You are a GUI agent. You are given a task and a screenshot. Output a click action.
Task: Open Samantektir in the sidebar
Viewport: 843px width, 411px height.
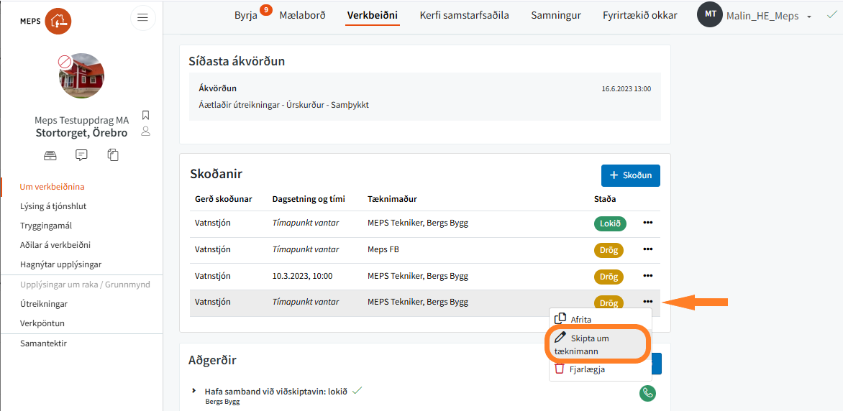coord(43,343)
